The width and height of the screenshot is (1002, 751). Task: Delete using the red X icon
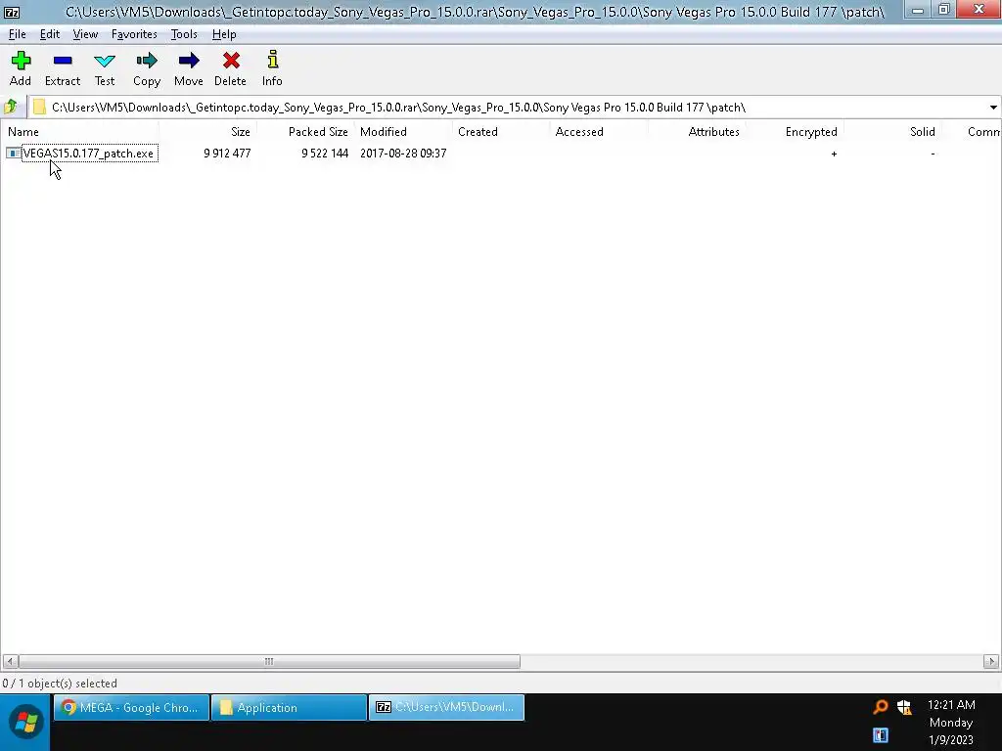(231, 61)
